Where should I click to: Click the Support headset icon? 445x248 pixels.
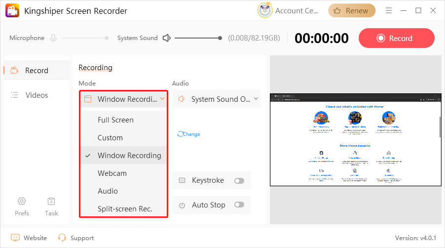pyautogui.click(x=62, y=238)
